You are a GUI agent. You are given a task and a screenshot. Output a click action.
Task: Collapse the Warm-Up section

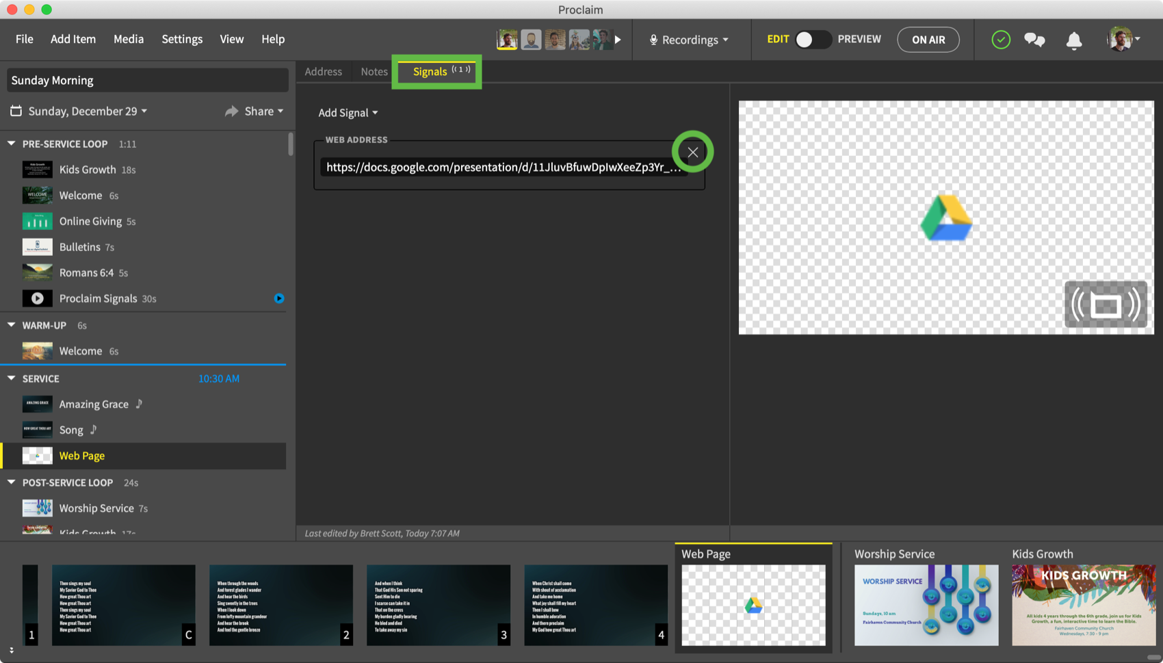12,325
